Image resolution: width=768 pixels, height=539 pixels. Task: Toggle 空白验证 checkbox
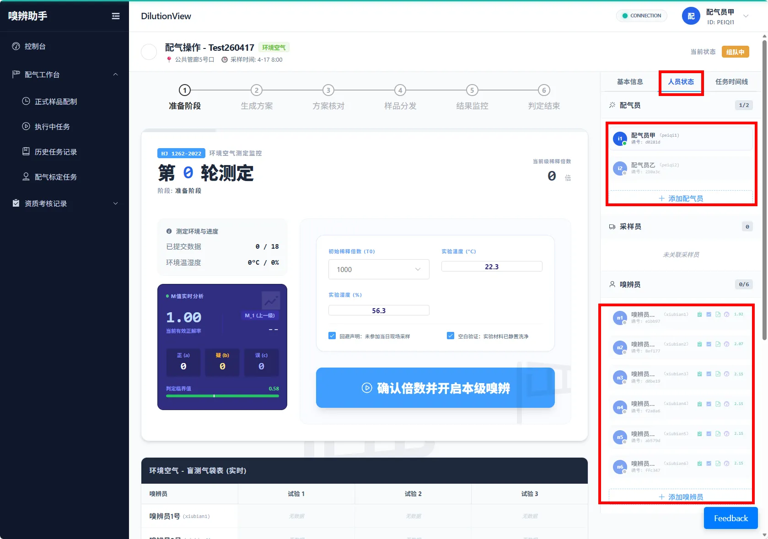click(451, 336)
